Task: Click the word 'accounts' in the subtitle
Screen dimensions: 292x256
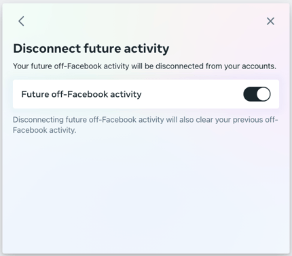Action: [259, 66]
